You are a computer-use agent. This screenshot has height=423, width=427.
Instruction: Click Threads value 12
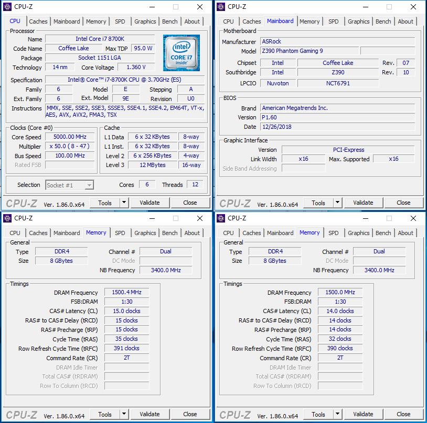click(x=195, y=184)
